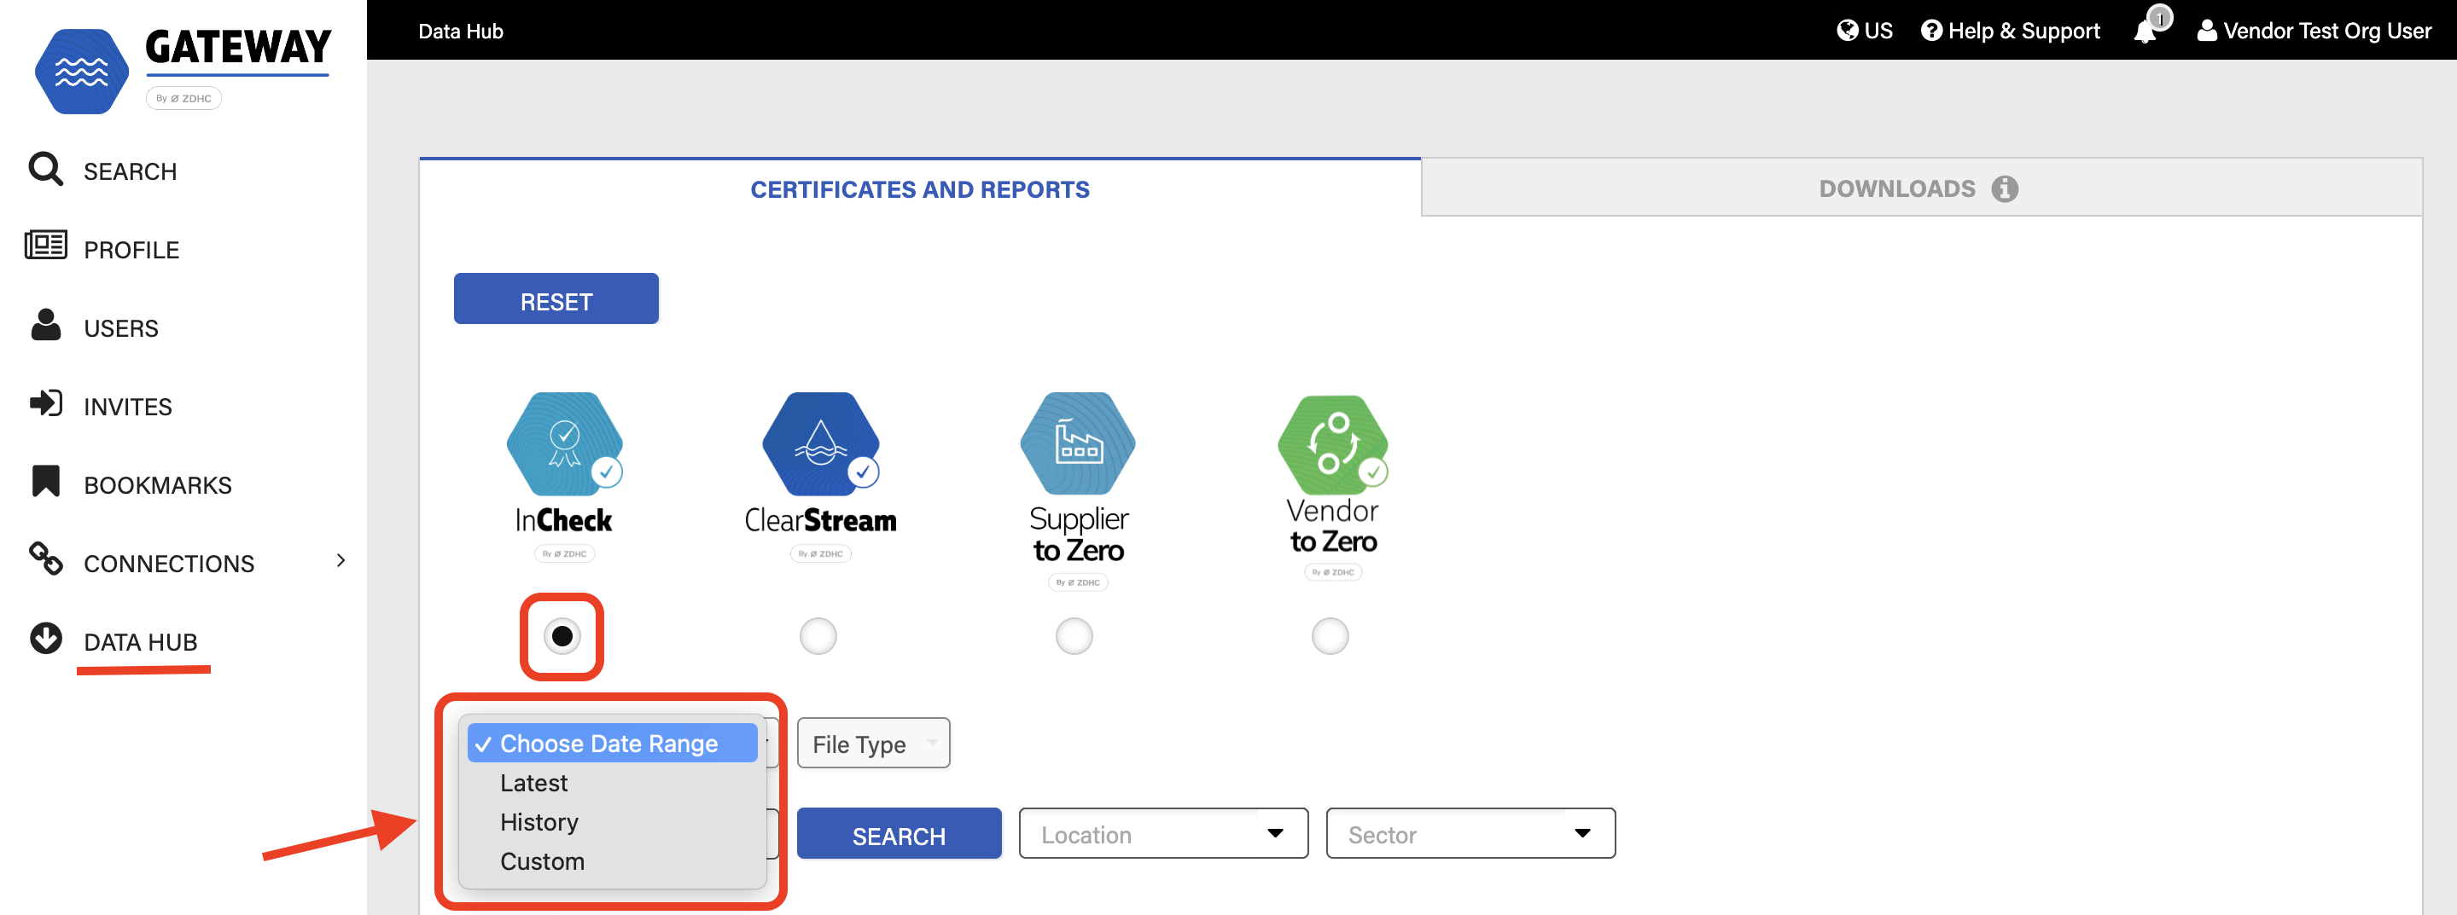Expand the Connections submenu chevron
This screenshot has width=2457, height=915.
click(341, 561)
